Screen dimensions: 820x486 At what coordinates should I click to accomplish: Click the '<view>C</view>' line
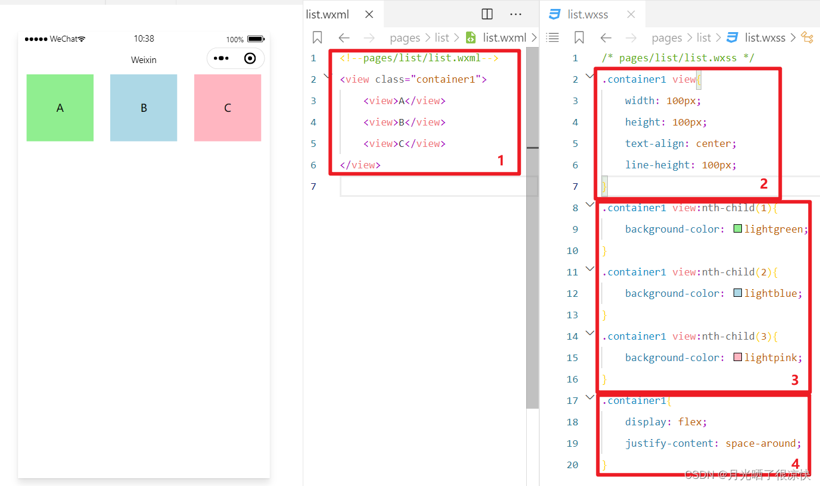pos(405,143)
